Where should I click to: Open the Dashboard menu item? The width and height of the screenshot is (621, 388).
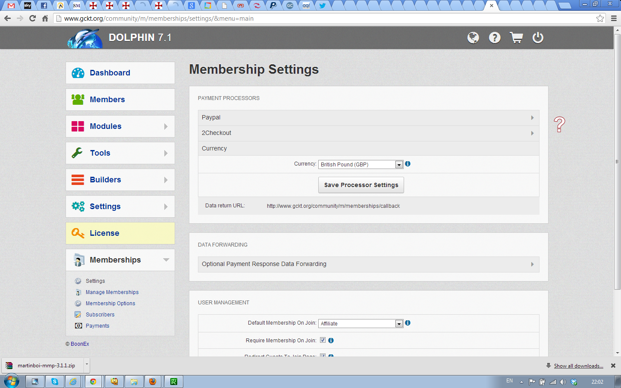[x=120, y=73]
